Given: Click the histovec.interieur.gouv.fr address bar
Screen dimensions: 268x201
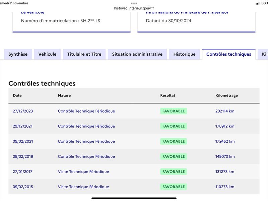Looking at the screenshot, I should 134,8.
